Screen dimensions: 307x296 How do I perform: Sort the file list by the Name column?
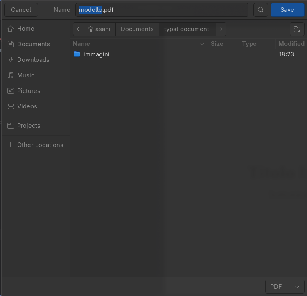pyautogui.click(x=139, y=44)
